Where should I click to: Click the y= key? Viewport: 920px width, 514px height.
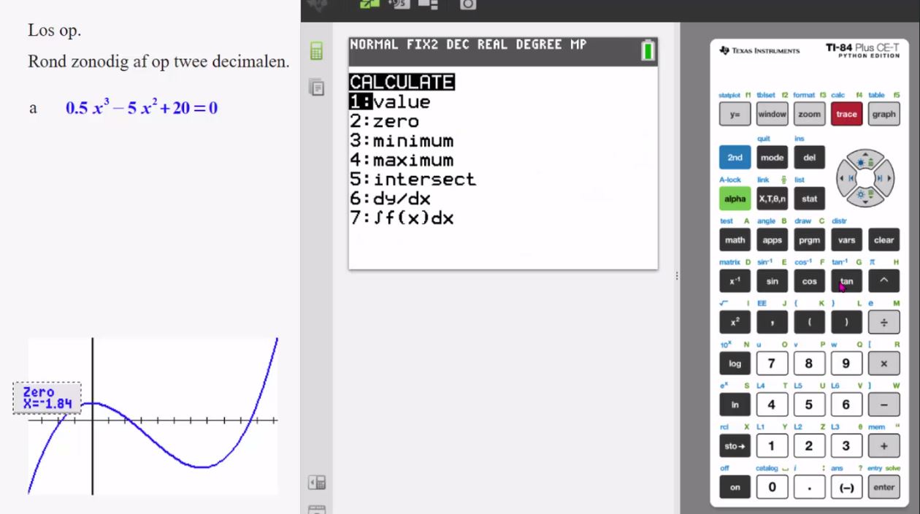point(735,114)
